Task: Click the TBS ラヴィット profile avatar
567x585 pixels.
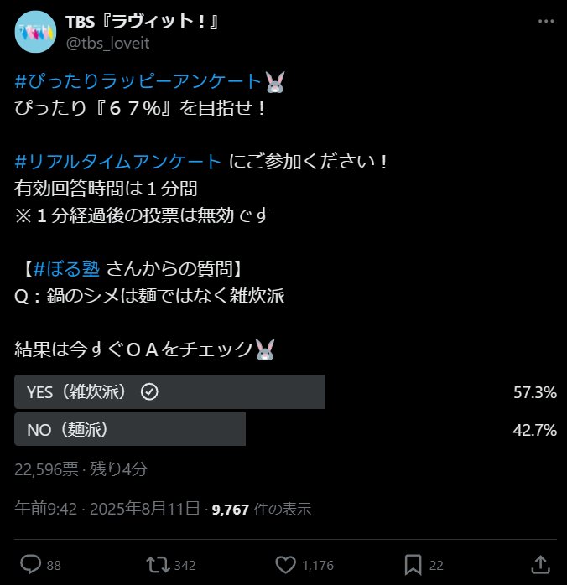Action: 35,32
